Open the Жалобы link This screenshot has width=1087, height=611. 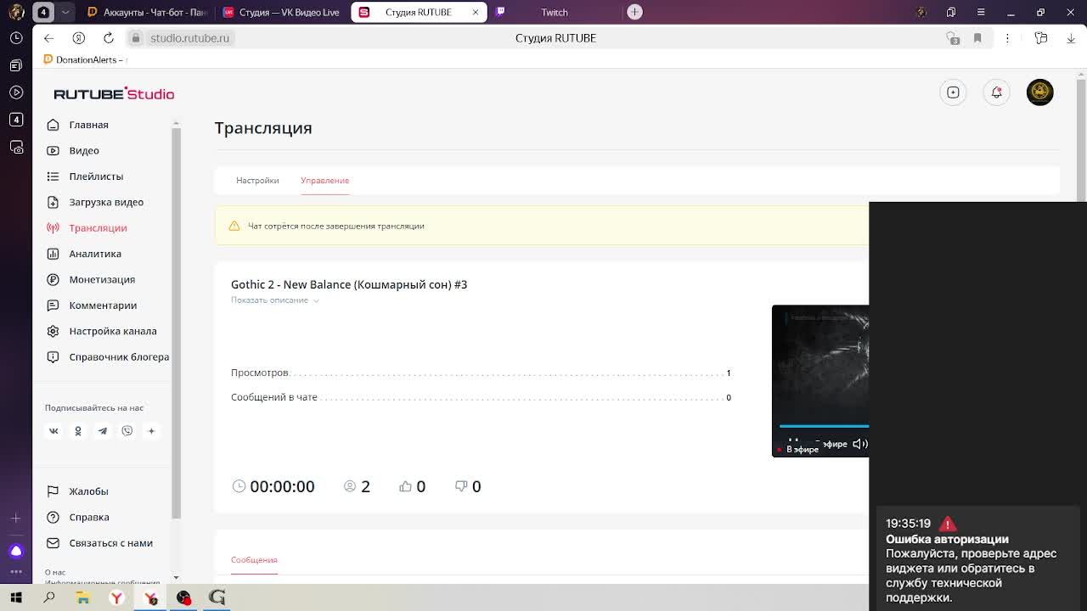(x=88, y=491)
